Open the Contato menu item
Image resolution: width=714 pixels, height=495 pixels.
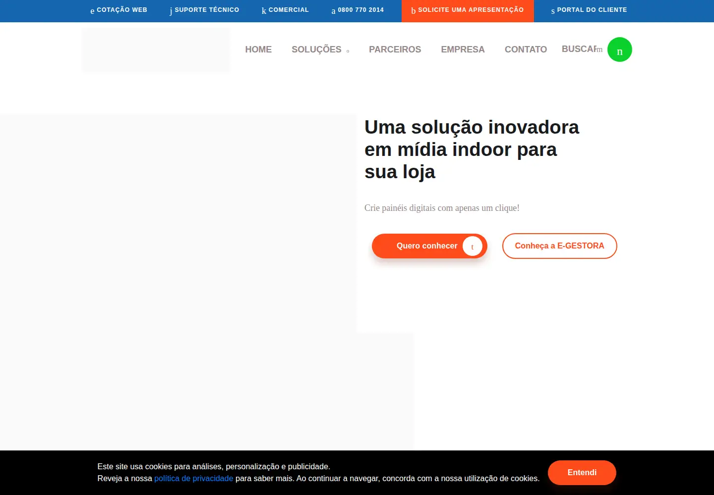click(x=526, y=49)
